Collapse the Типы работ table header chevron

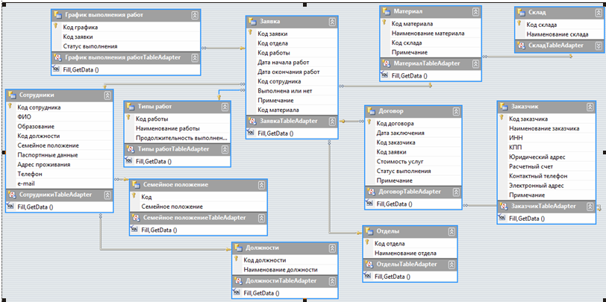click(224, 107)
